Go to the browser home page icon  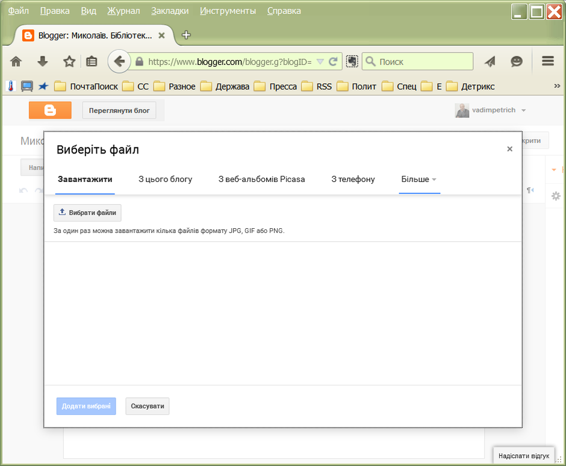click(x=16, y=61)
